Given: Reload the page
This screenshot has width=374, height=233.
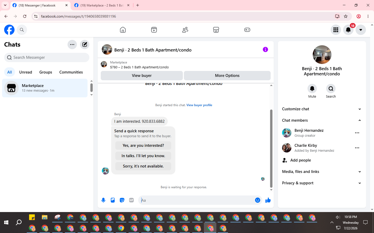Looking at the screenshot, I should [x=25, y=16].
